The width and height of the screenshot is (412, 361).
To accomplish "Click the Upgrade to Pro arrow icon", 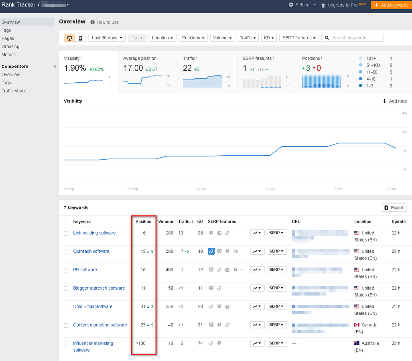I will 323,5.
